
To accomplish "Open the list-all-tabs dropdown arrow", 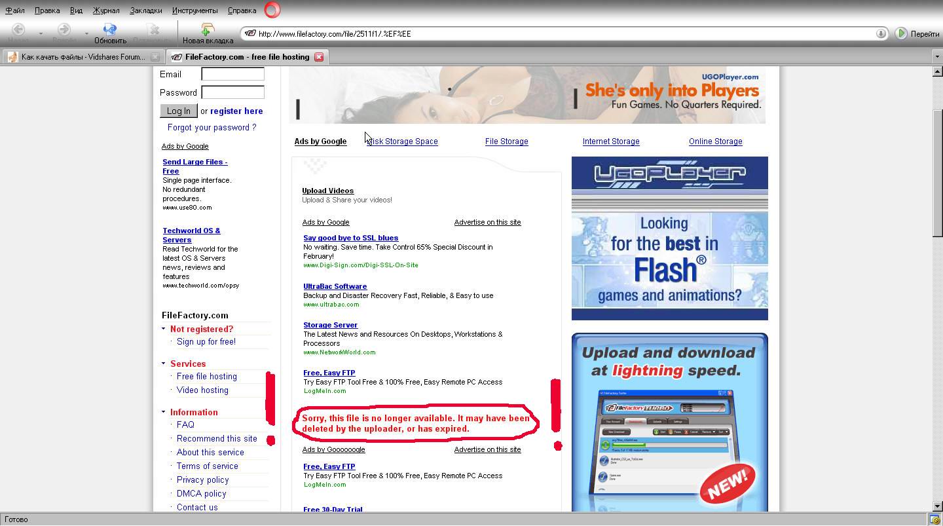I will coord(936,57).
